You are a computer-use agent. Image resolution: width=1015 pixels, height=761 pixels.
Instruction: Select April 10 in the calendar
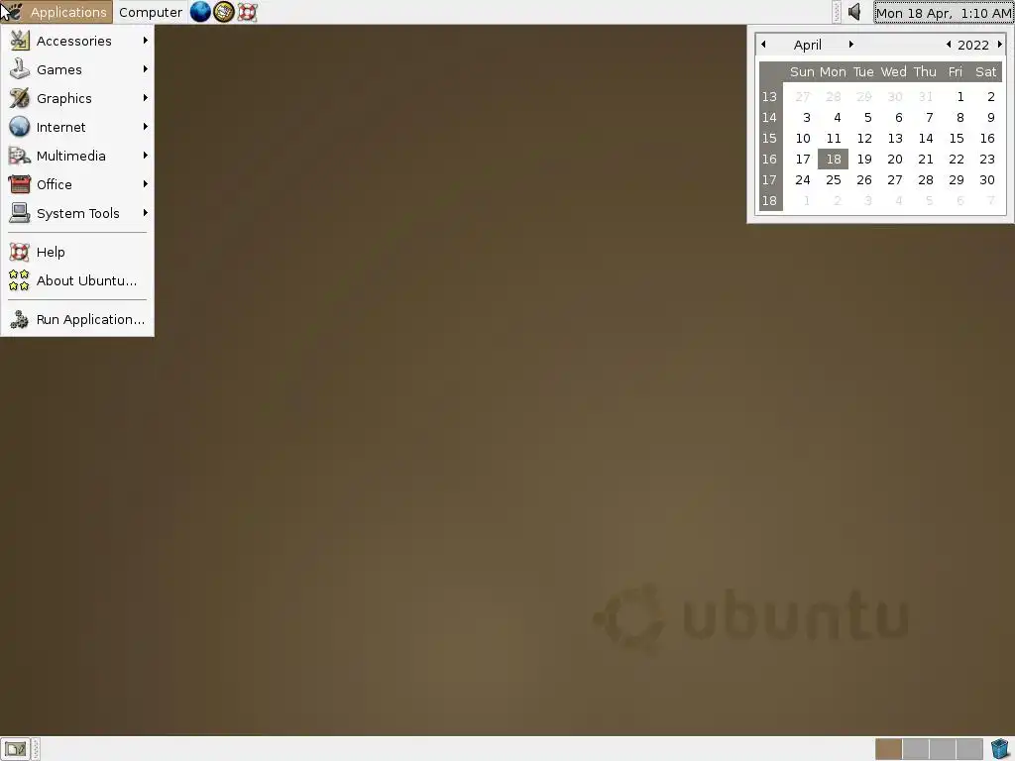(x=803, y=139)
